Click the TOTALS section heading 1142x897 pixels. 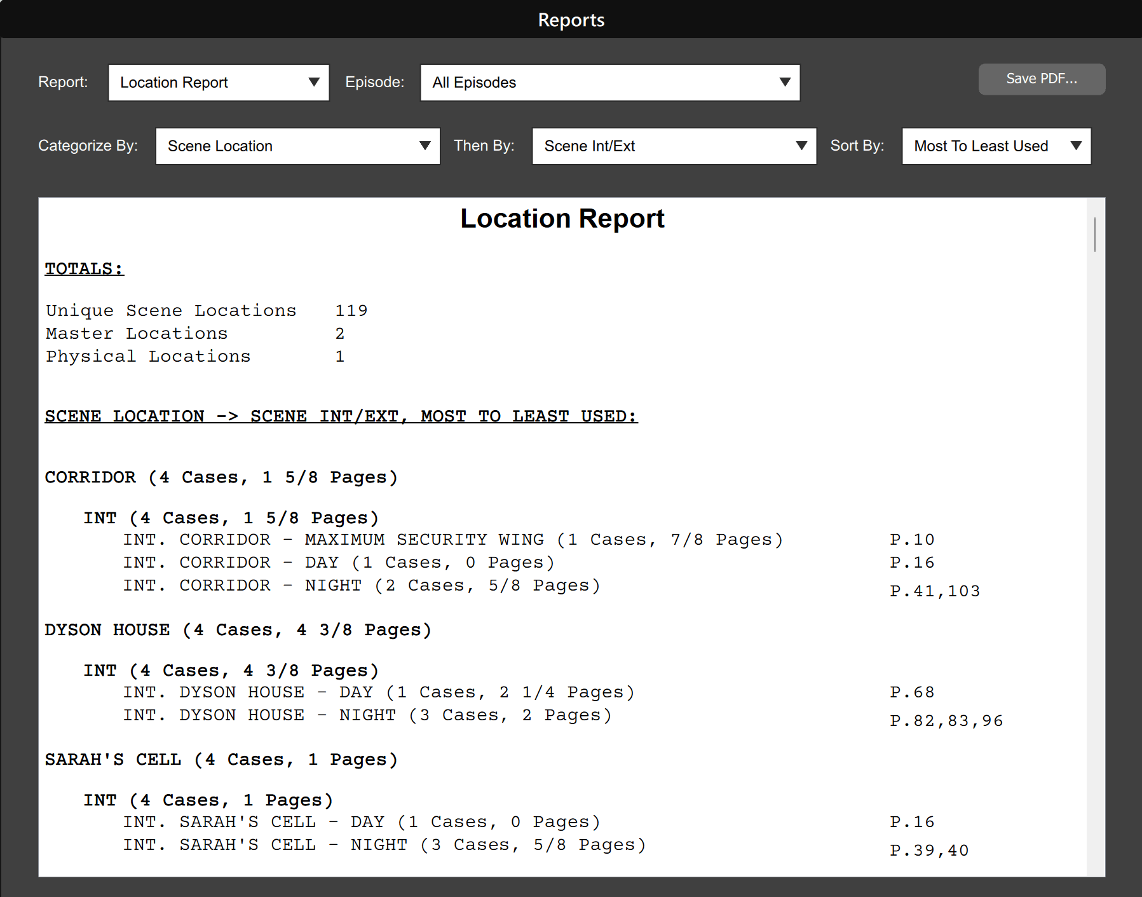click(84, 269)
